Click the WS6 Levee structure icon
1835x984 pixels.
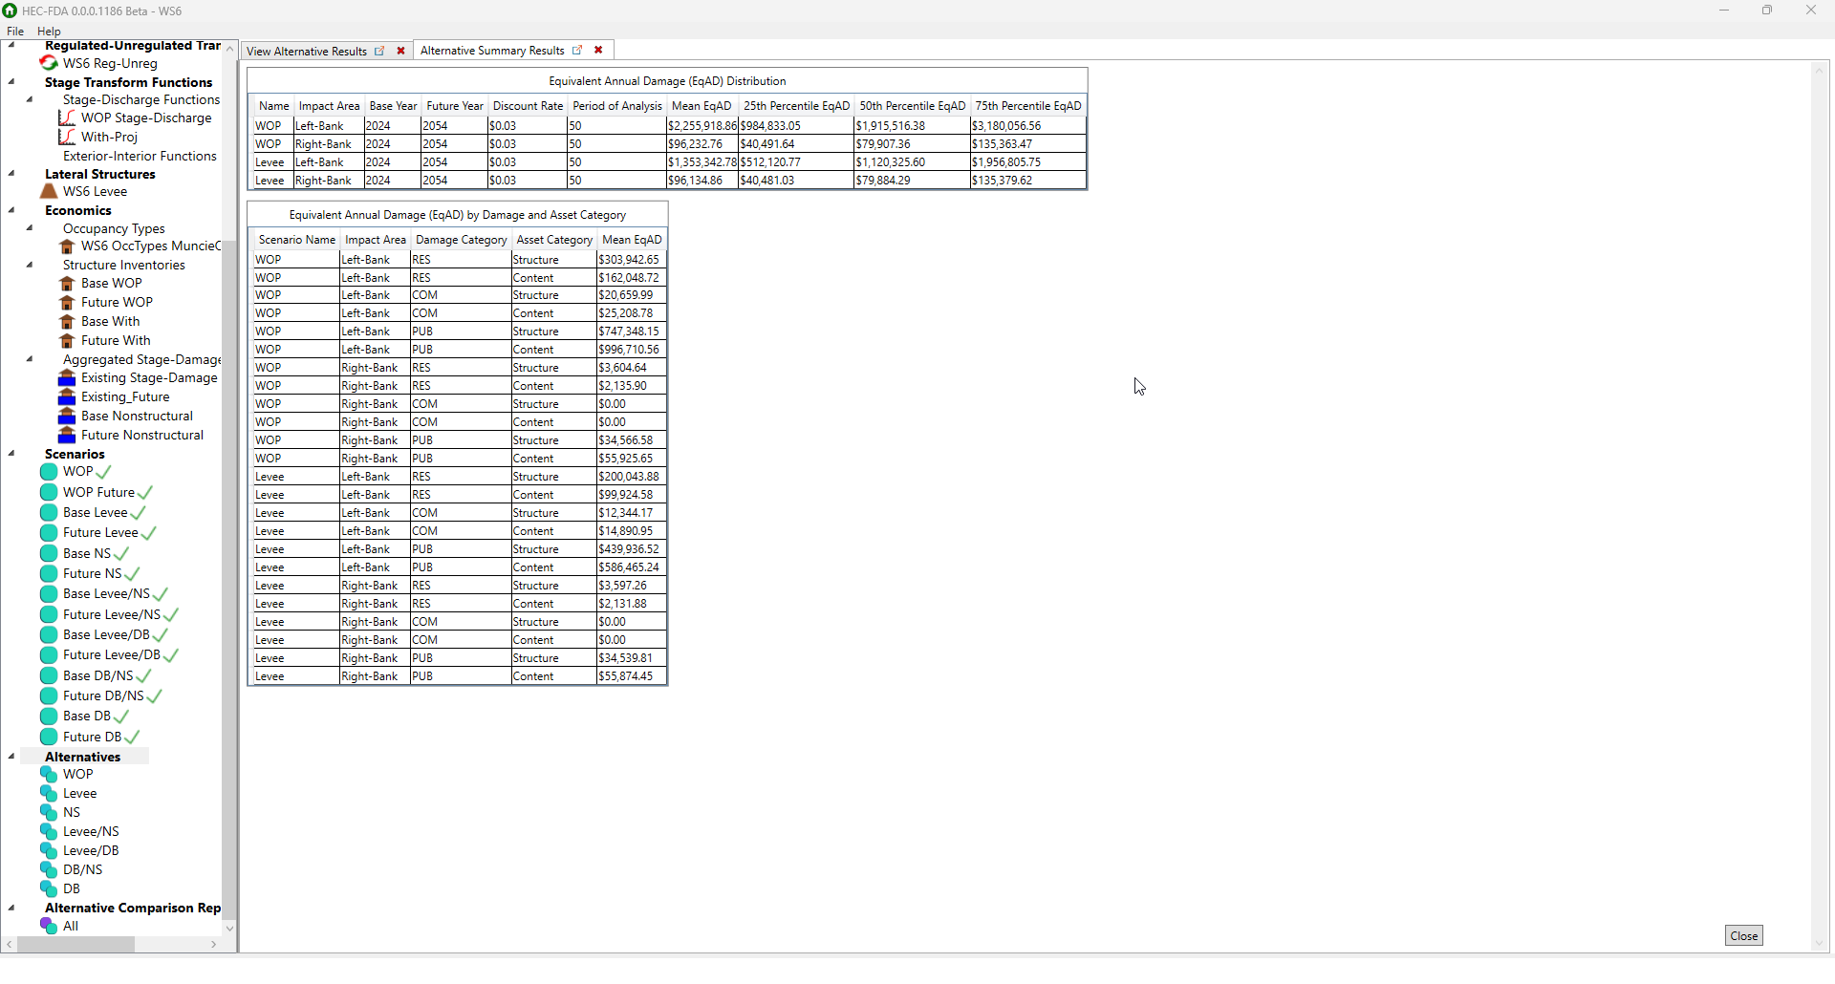49,192
